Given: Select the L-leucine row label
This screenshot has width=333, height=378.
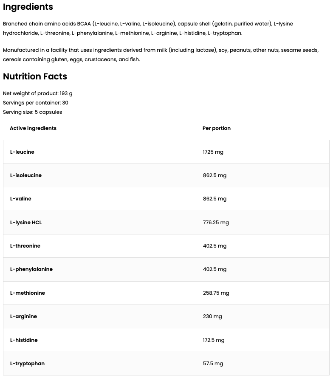Looking at the screenshot, I should pos(22,152).
